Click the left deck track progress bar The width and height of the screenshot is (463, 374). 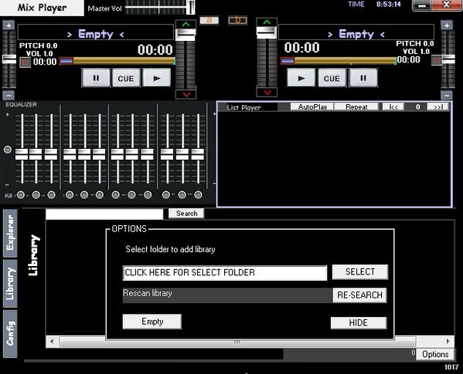(117, 61)
